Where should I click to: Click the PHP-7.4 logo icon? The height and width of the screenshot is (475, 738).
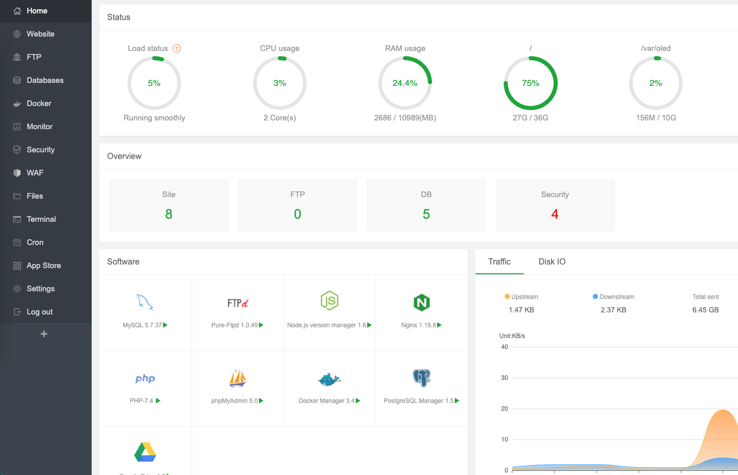tap(145, 379)
